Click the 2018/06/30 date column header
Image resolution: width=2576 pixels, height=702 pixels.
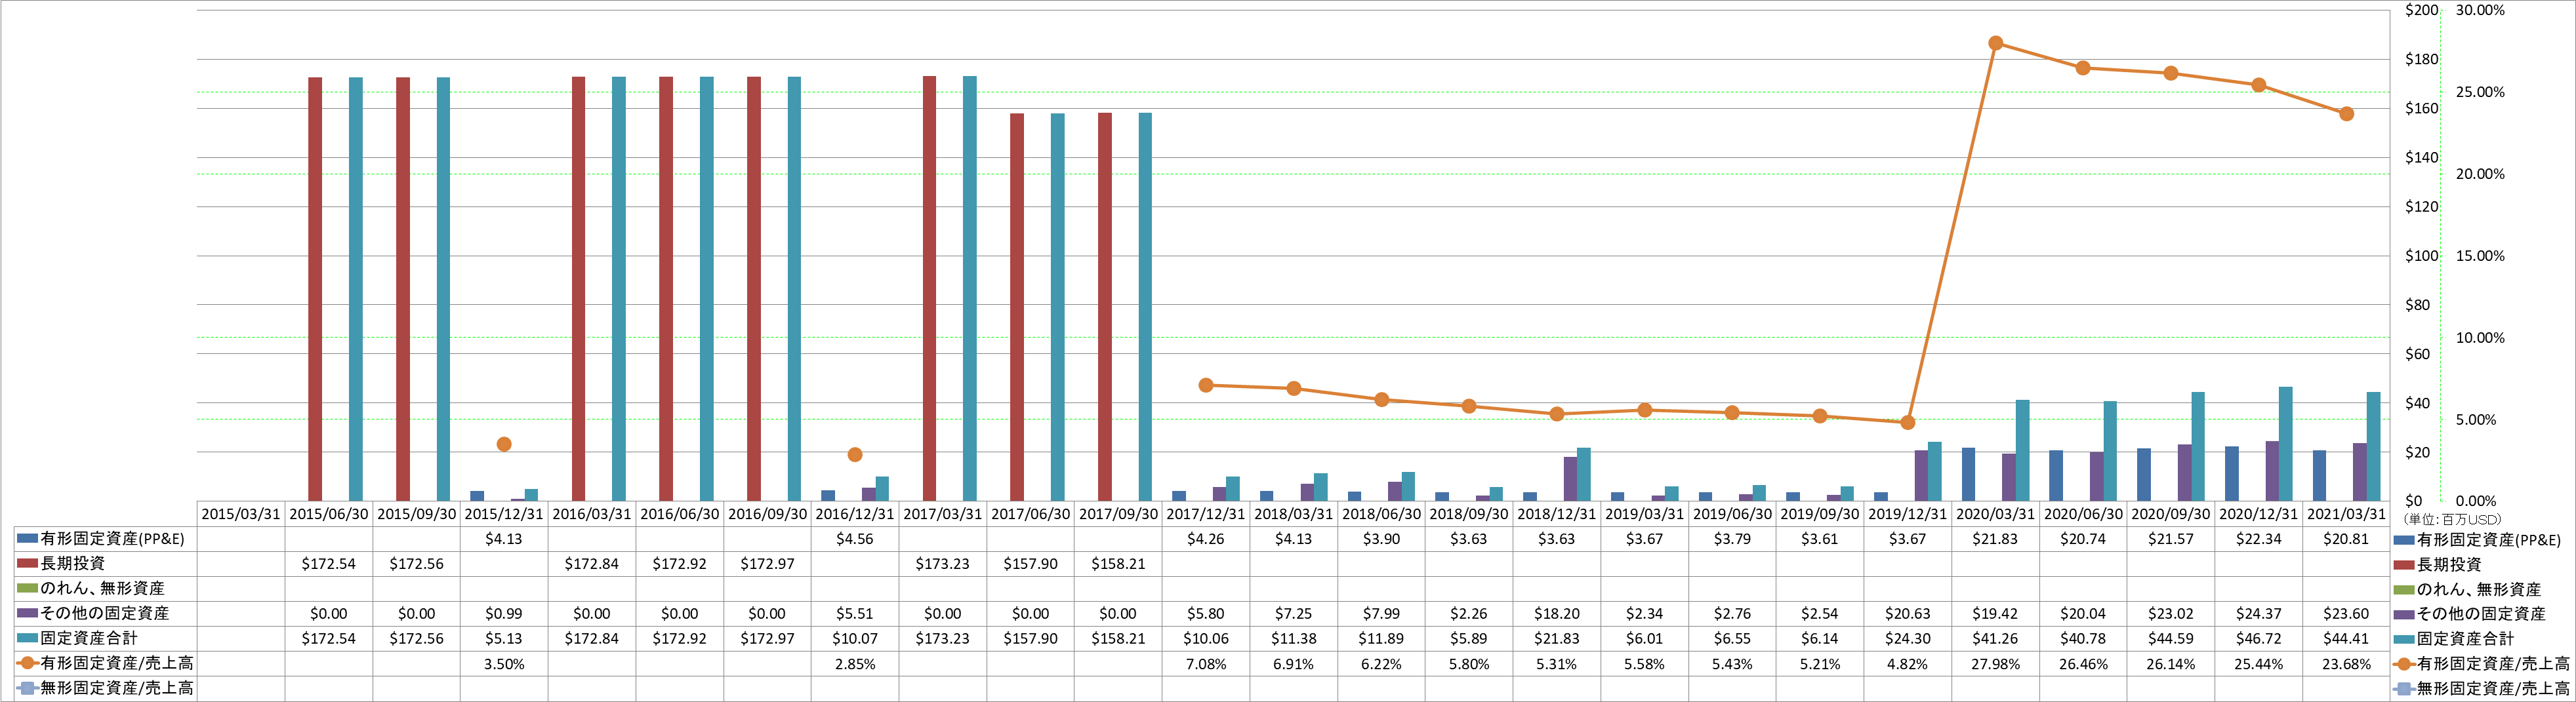(x=1381, y=513)
